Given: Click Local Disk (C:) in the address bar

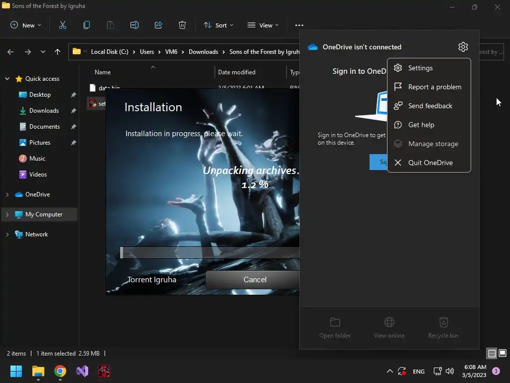Looking at the screenshot, I should (x=110, y=52).
